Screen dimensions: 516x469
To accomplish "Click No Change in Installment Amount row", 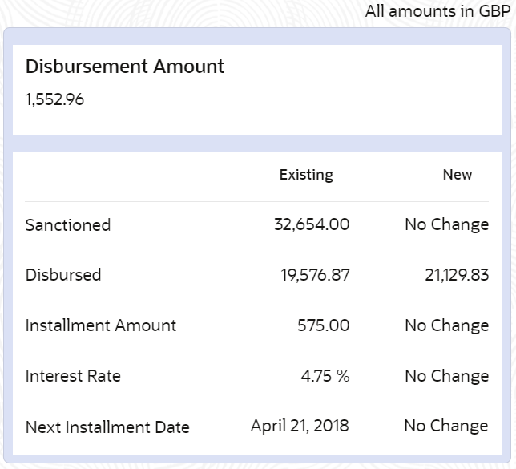I will coord(446,325).
